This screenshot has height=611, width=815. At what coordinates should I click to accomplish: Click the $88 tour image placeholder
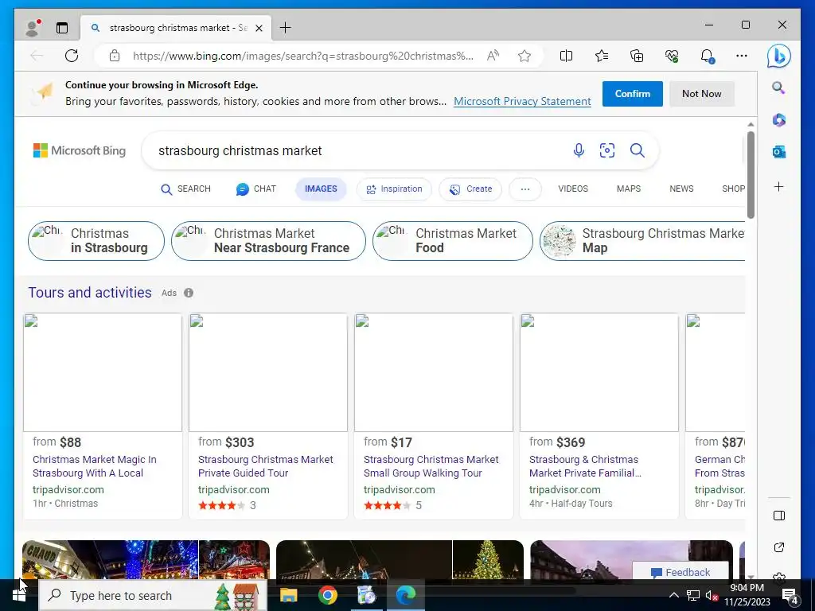(x=103, y=372)
